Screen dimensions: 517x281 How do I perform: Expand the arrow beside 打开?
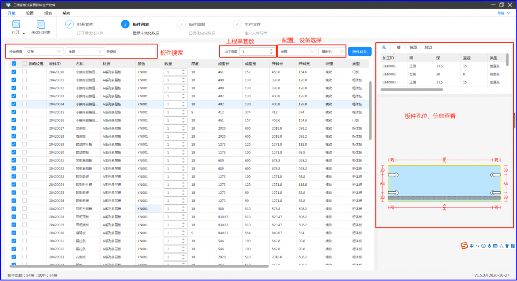click(x=24, y=34)
